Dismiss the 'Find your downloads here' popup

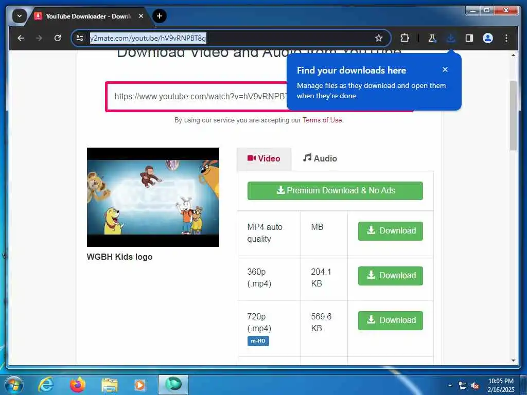click(445, 69)
